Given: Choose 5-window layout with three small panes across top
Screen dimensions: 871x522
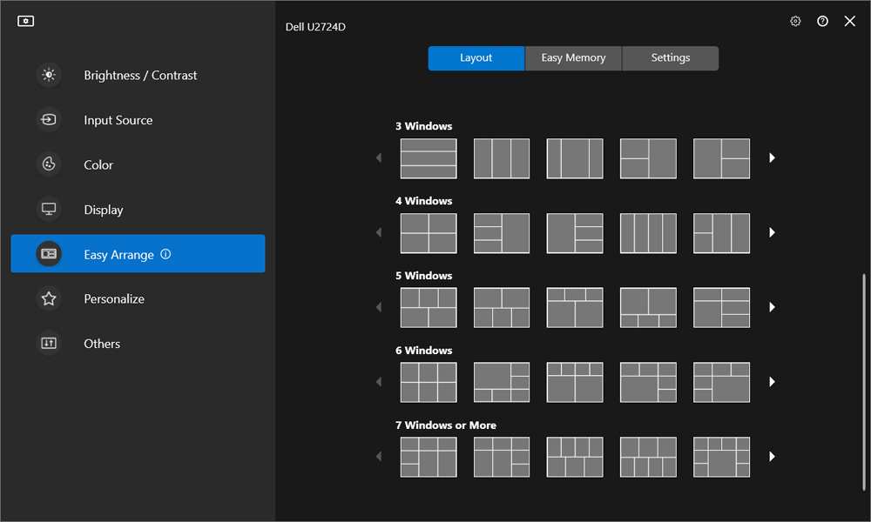Looking at the screenshot, I should pos(575,308).
